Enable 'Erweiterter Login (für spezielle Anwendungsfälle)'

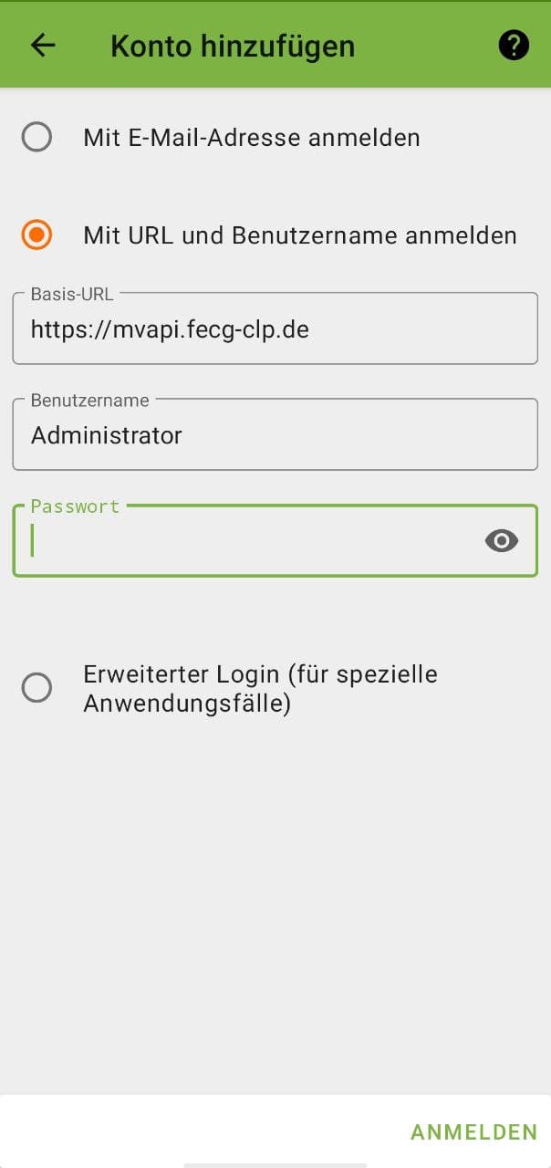click(x=37, y=688)
